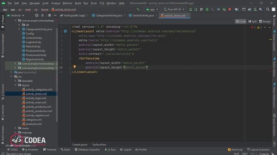Click the gutter icon on LinearLayout line
Viewport: 277px width, 155px height.
pyautogui.click(x=65, y=31)
